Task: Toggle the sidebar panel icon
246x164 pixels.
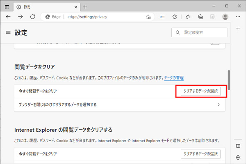Action: click(238, 146)
